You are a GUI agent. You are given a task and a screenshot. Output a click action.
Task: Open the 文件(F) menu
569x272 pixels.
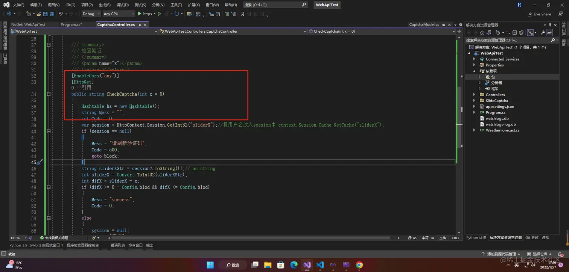[18, 5]
